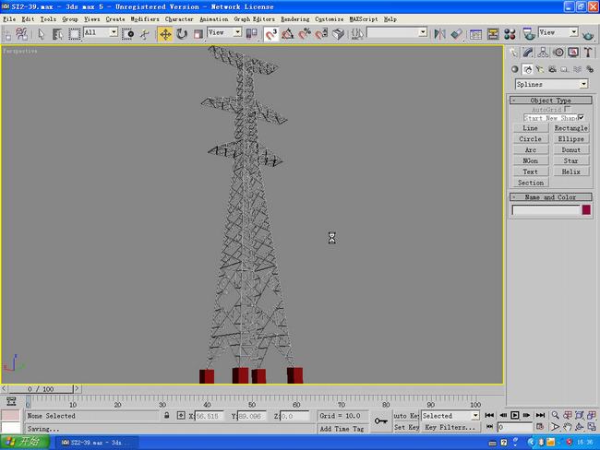Open Schematic View icon

(x=493, y=34)
